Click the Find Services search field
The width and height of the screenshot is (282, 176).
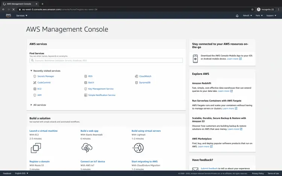(106, 61)
